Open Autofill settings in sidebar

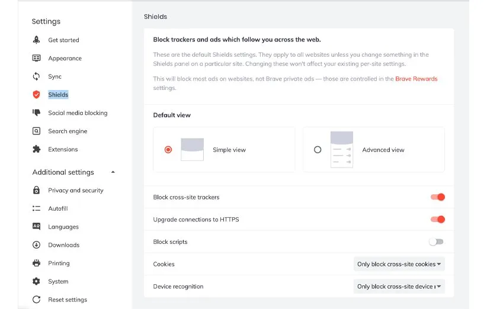58,209
